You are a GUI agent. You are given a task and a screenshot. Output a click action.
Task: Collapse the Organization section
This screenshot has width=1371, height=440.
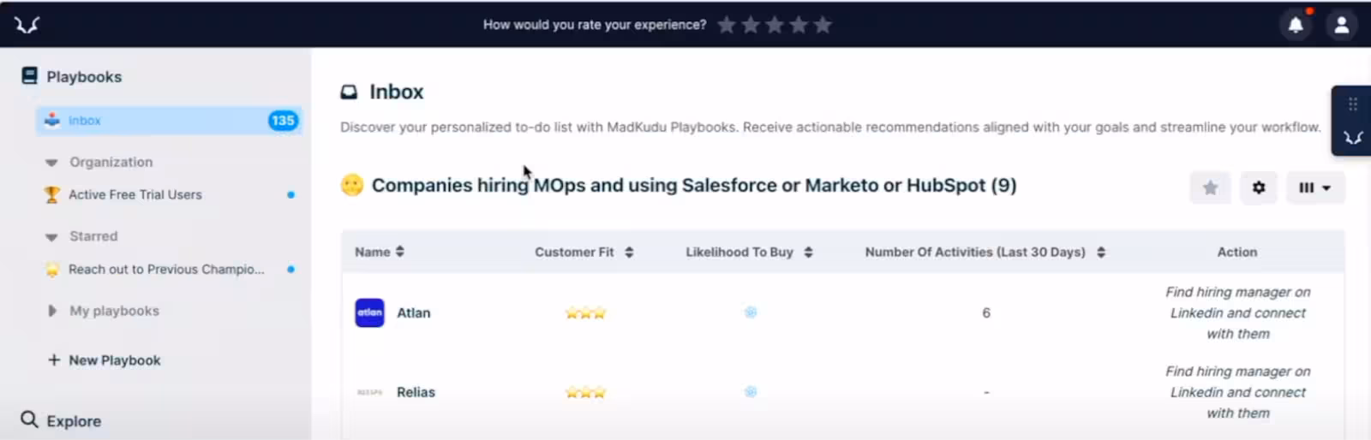click(51, 163)
